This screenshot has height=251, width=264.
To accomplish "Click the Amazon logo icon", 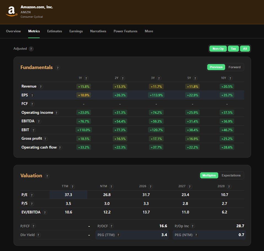I will (12, 11).
